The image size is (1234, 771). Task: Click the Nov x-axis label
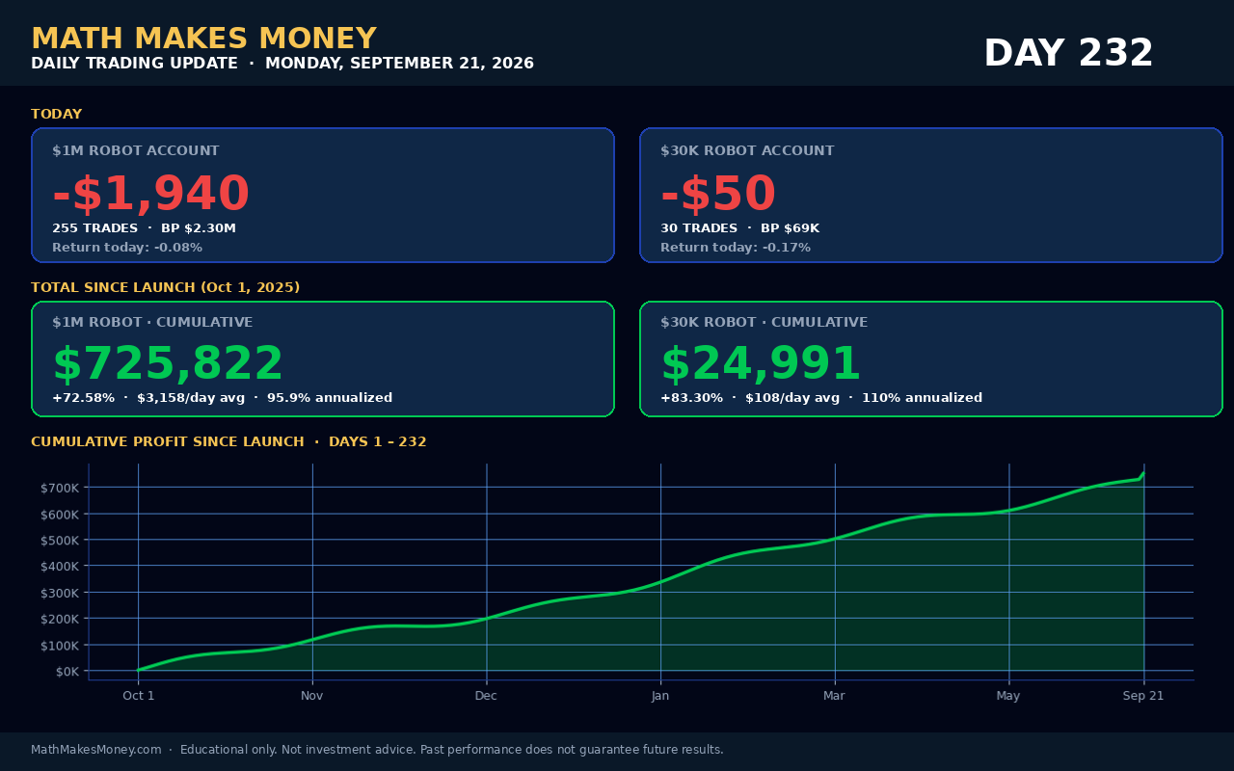point(312,696)
